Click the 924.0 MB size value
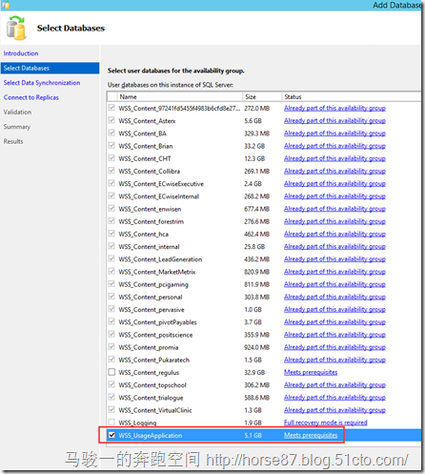425x474 pixels. coord(256,347)
